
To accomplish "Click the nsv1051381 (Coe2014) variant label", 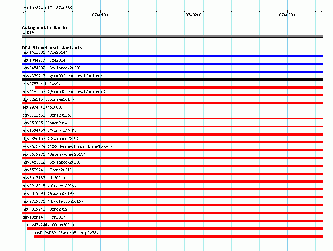I will [x=45, y=52].
